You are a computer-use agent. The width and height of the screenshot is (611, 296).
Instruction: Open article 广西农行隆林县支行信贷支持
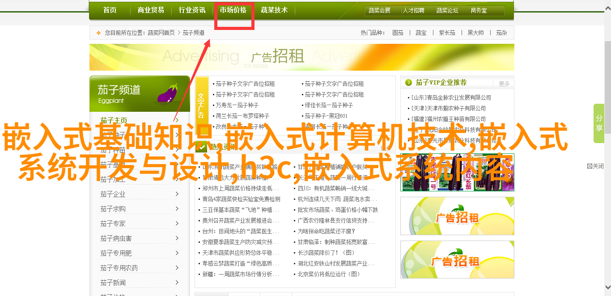tap(336, 220)
